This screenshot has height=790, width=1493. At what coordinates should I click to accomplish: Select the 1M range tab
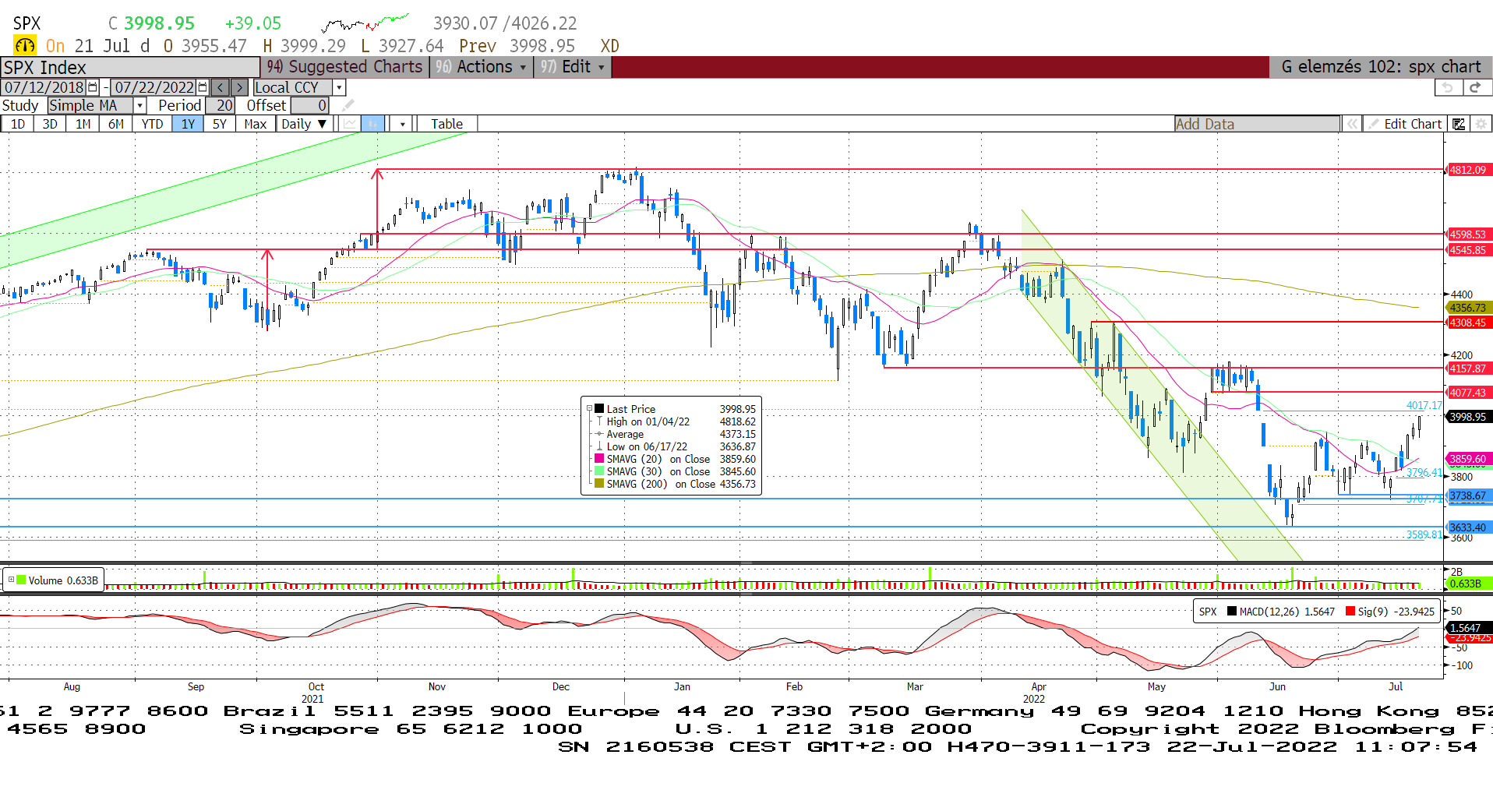tap(83, 124)
